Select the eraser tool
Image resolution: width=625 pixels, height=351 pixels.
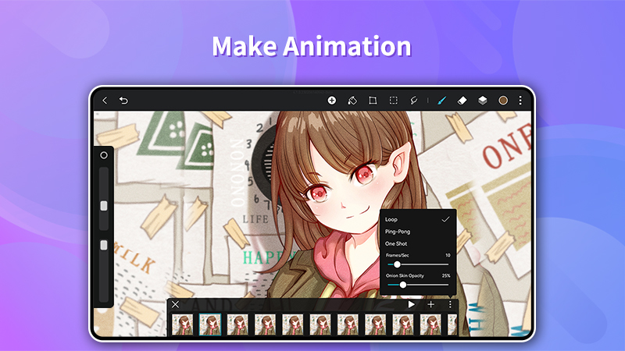pos(462,101)
